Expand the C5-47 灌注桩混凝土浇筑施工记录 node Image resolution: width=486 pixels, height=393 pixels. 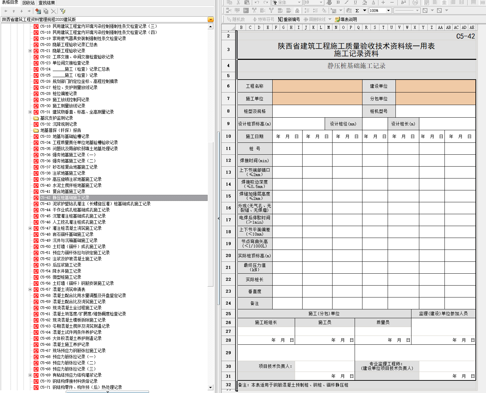30,228
